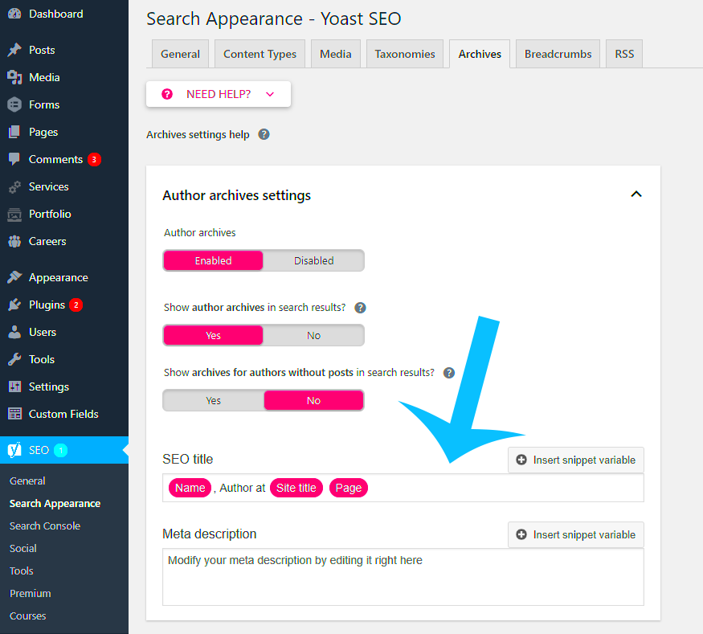Expand the Need Help dropdown chevron
This screenshot has height=634, width=703.
pos(270,94)
